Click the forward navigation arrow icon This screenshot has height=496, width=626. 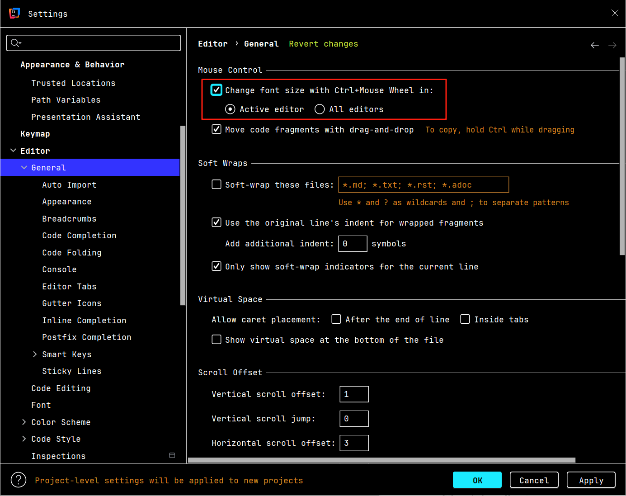[x=612, y=45]
